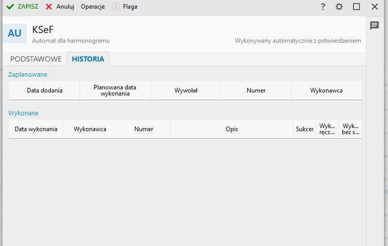Save changes with the ZAPISZ button
Viewport: 388px width, 246px height.
click(22, 7)
